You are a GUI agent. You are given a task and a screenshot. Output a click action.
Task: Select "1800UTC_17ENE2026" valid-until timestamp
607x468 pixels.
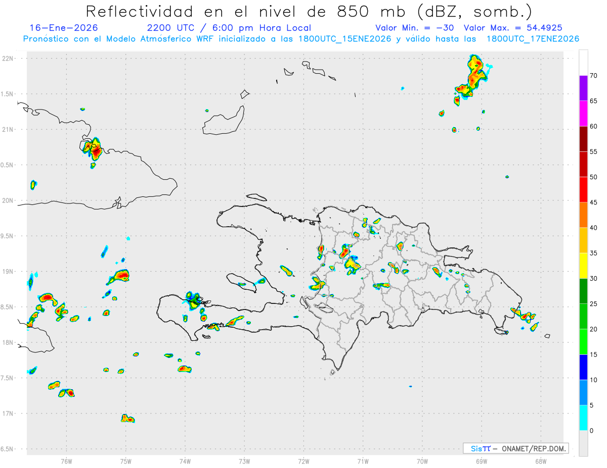tap(533, 39)
